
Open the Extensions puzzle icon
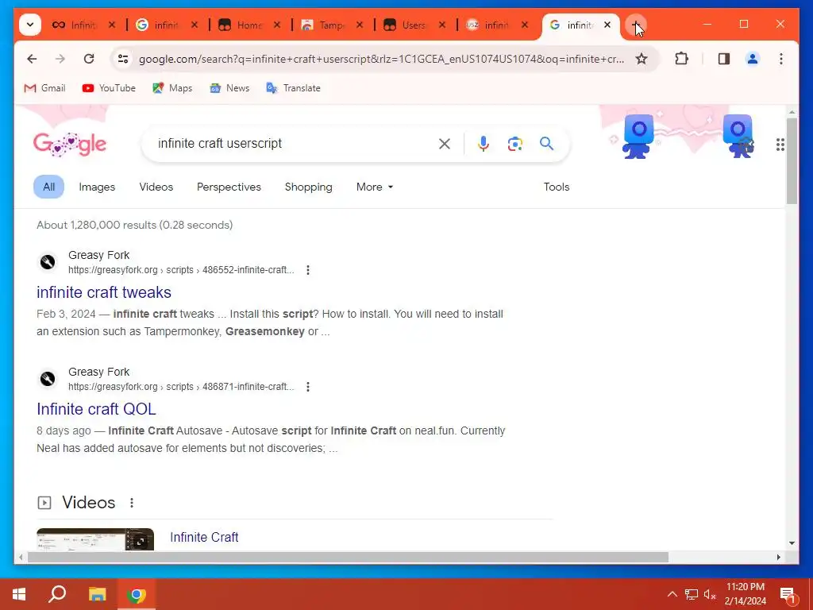click(x=681, y=59)
